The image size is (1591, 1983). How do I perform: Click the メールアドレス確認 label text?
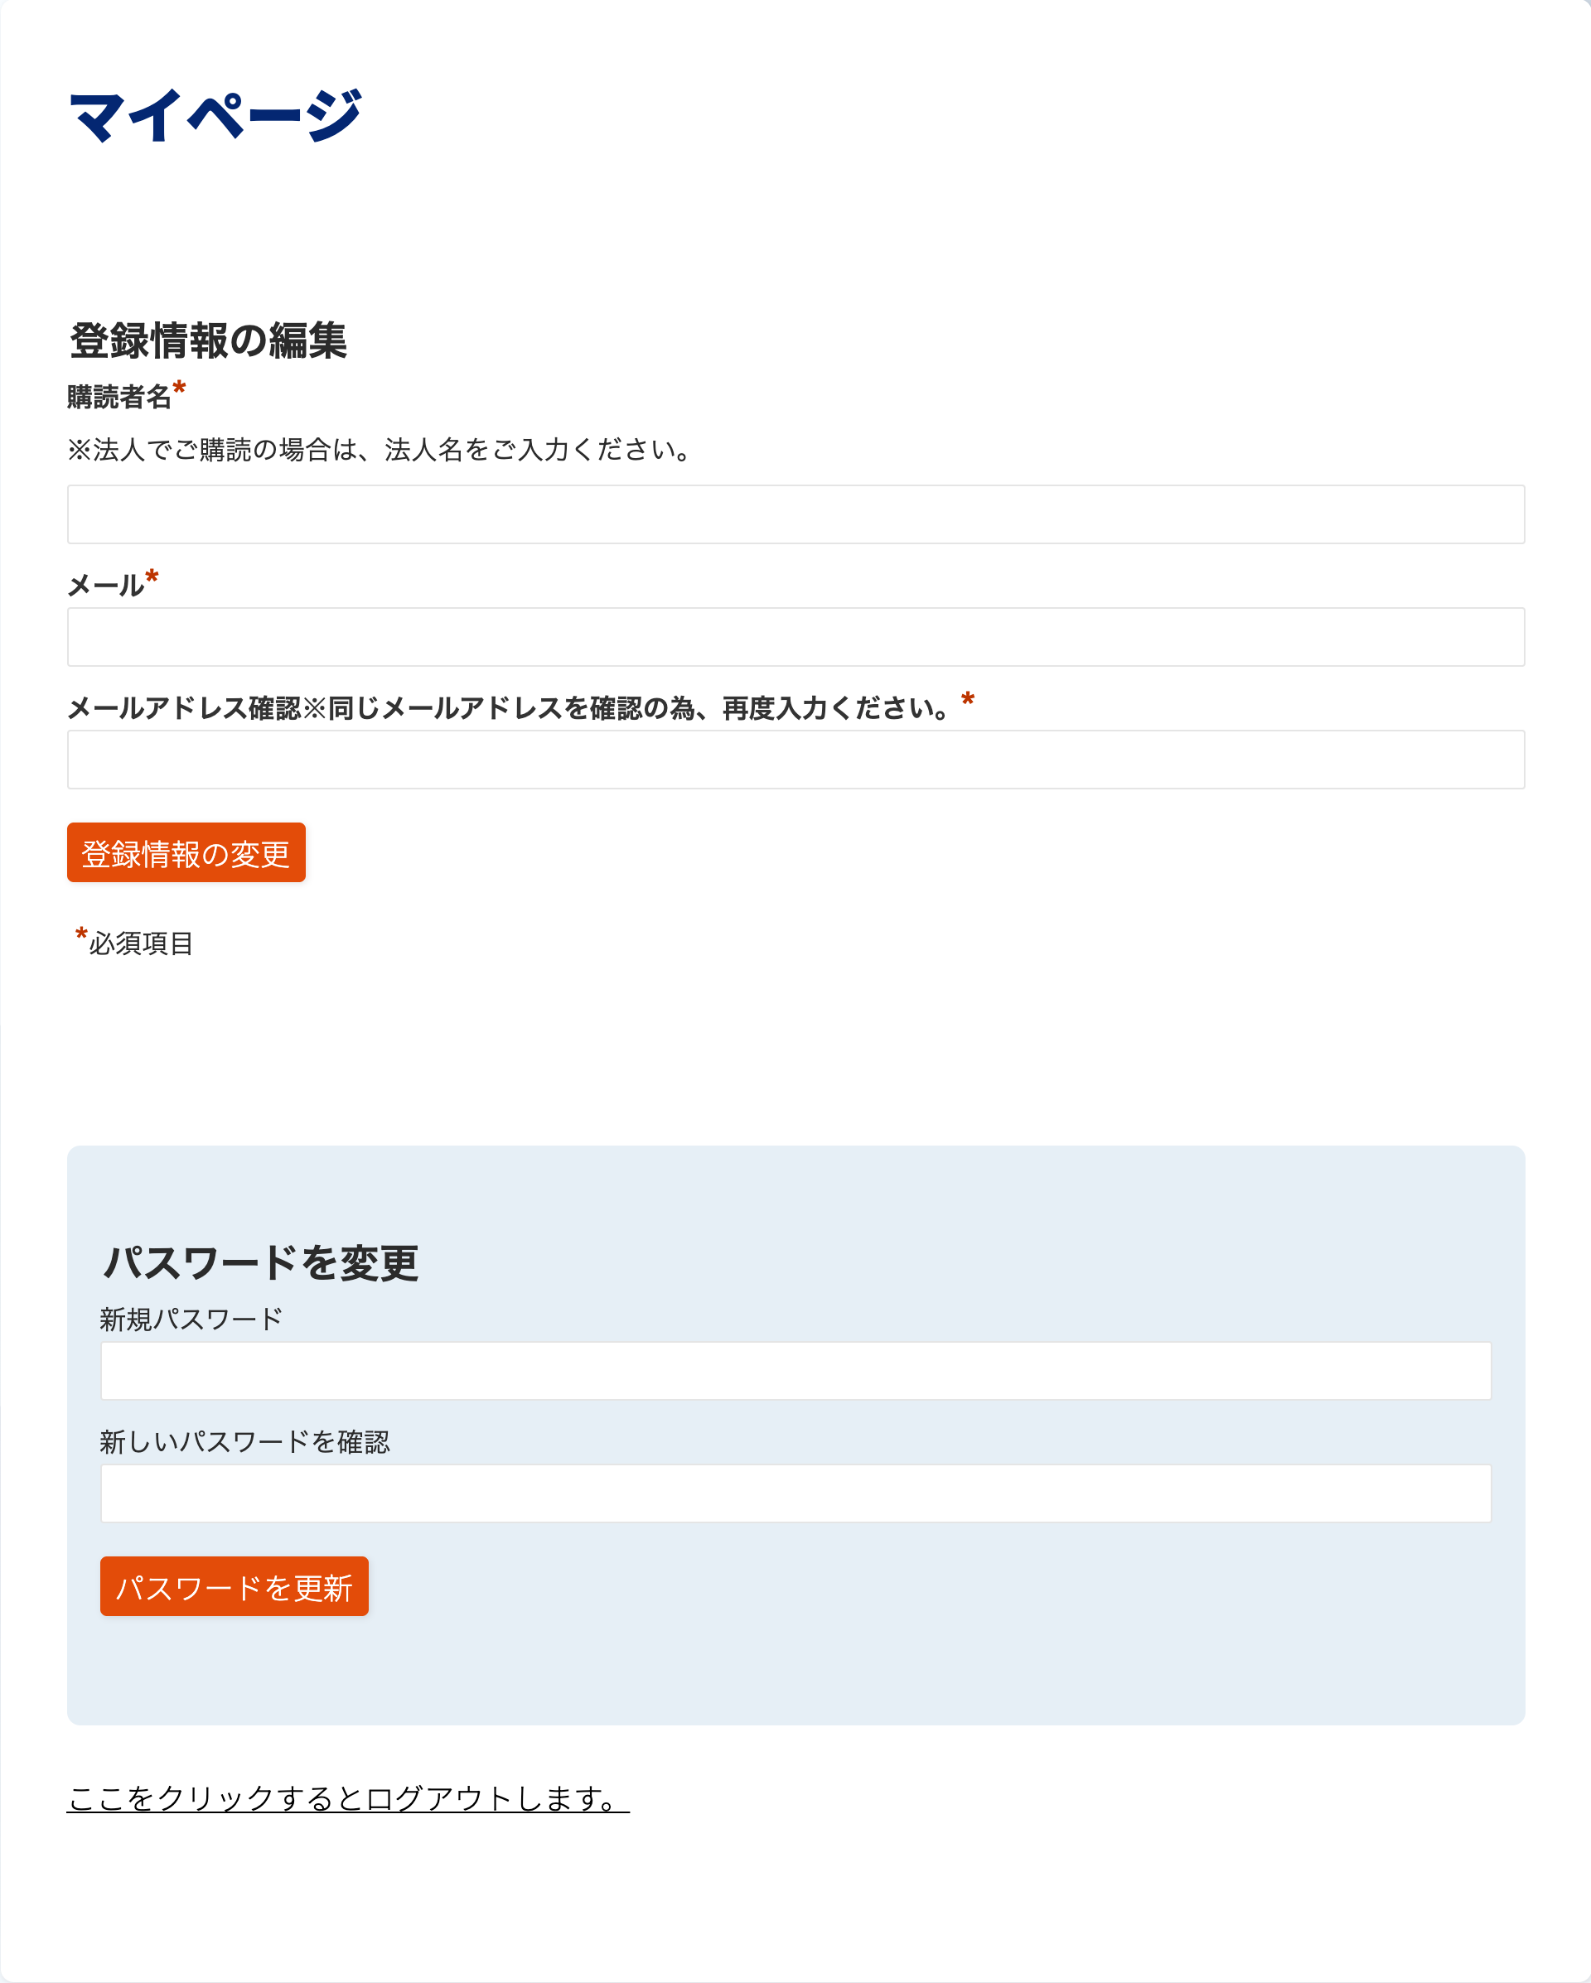point(508,708)
